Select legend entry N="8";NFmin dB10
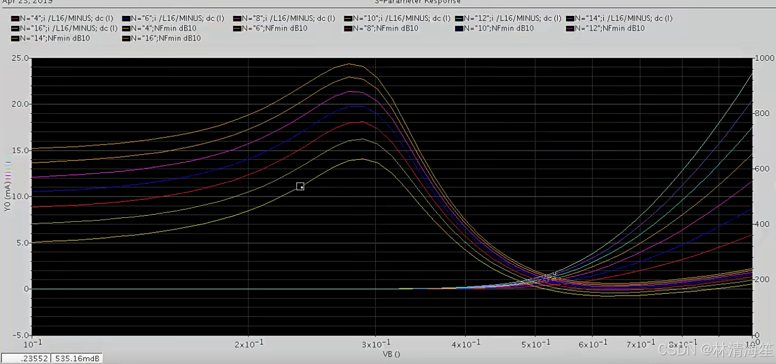The image size is (776, 364). 382,28
